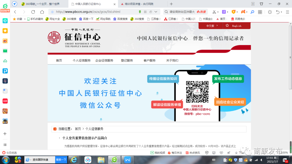This screenshot has width=292, height=164.
Task: Expand the address bar dropdown chevron
Action: tap(155, 12)
